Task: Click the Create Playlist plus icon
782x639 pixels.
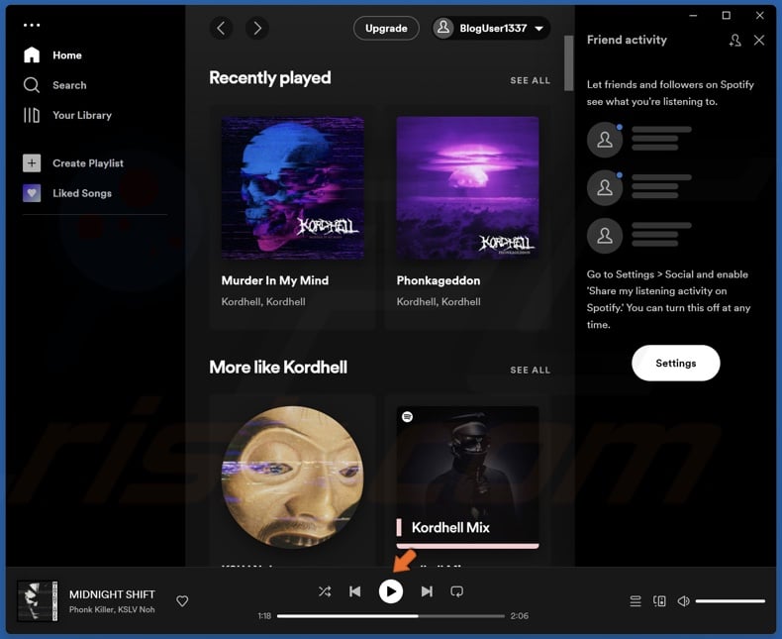Action: pyautogui.click(x=32, y=162)
